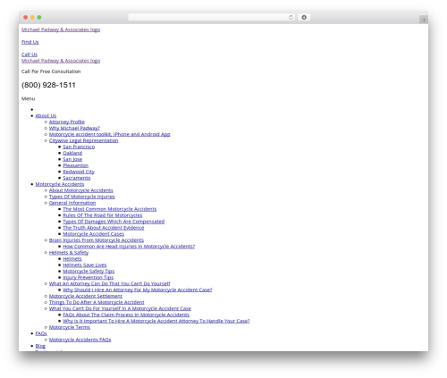
Task: Open the Attorney Profile link
Action: (x=67, y=122)
